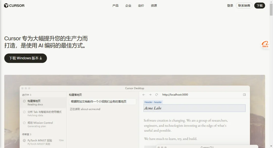273x148 pixels.
Task: Click the Acme Labs header element
Action: pos(194,108)
